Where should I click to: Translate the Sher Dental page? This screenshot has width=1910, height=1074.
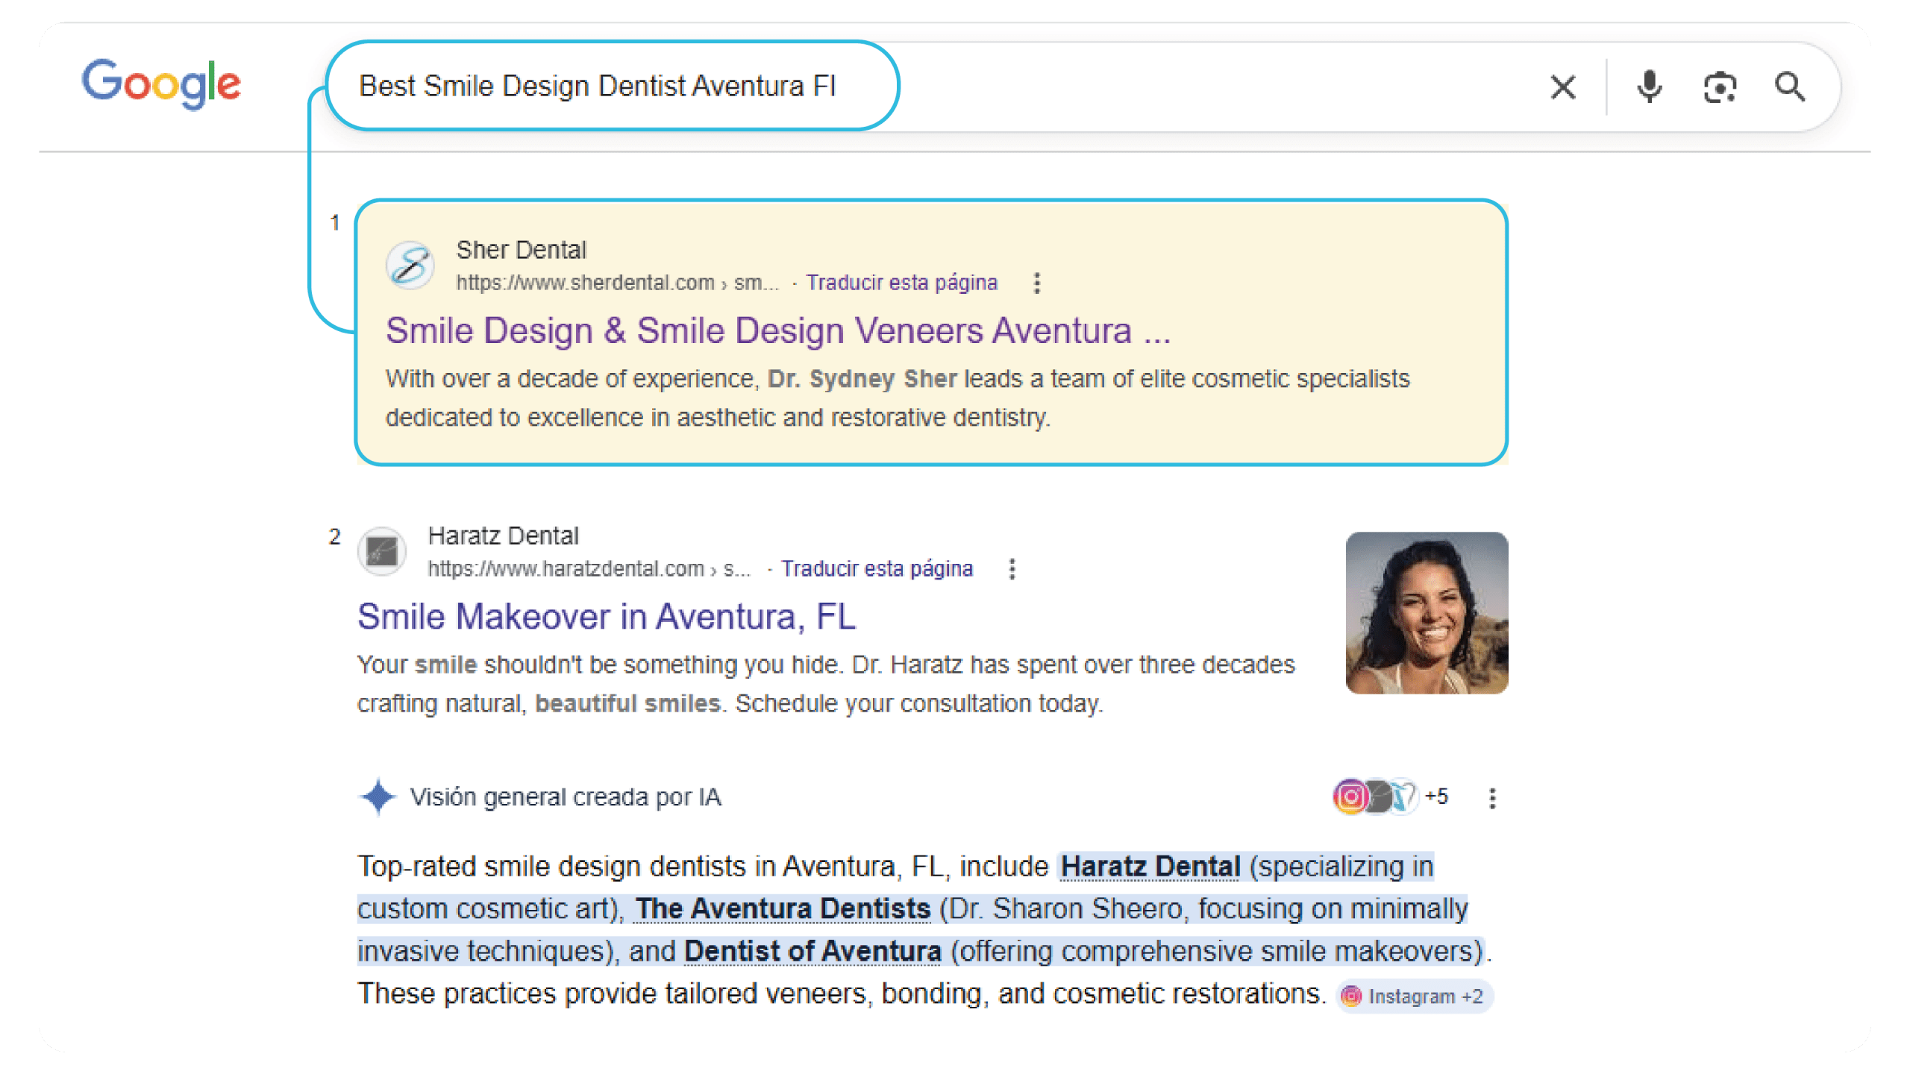coord(901,283)
